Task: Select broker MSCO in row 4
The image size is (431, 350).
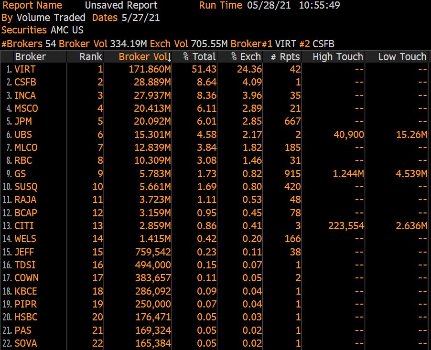Action: tap(26, 108)
